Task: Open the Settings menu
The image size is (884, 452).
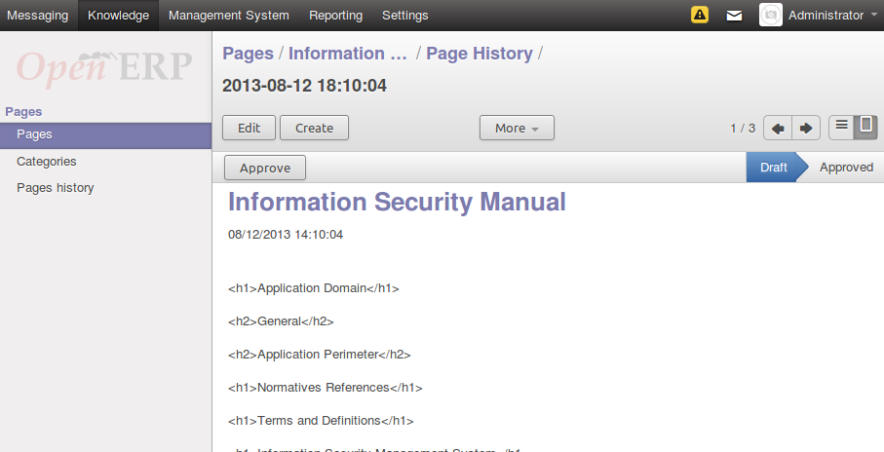Action: (404, 15)
